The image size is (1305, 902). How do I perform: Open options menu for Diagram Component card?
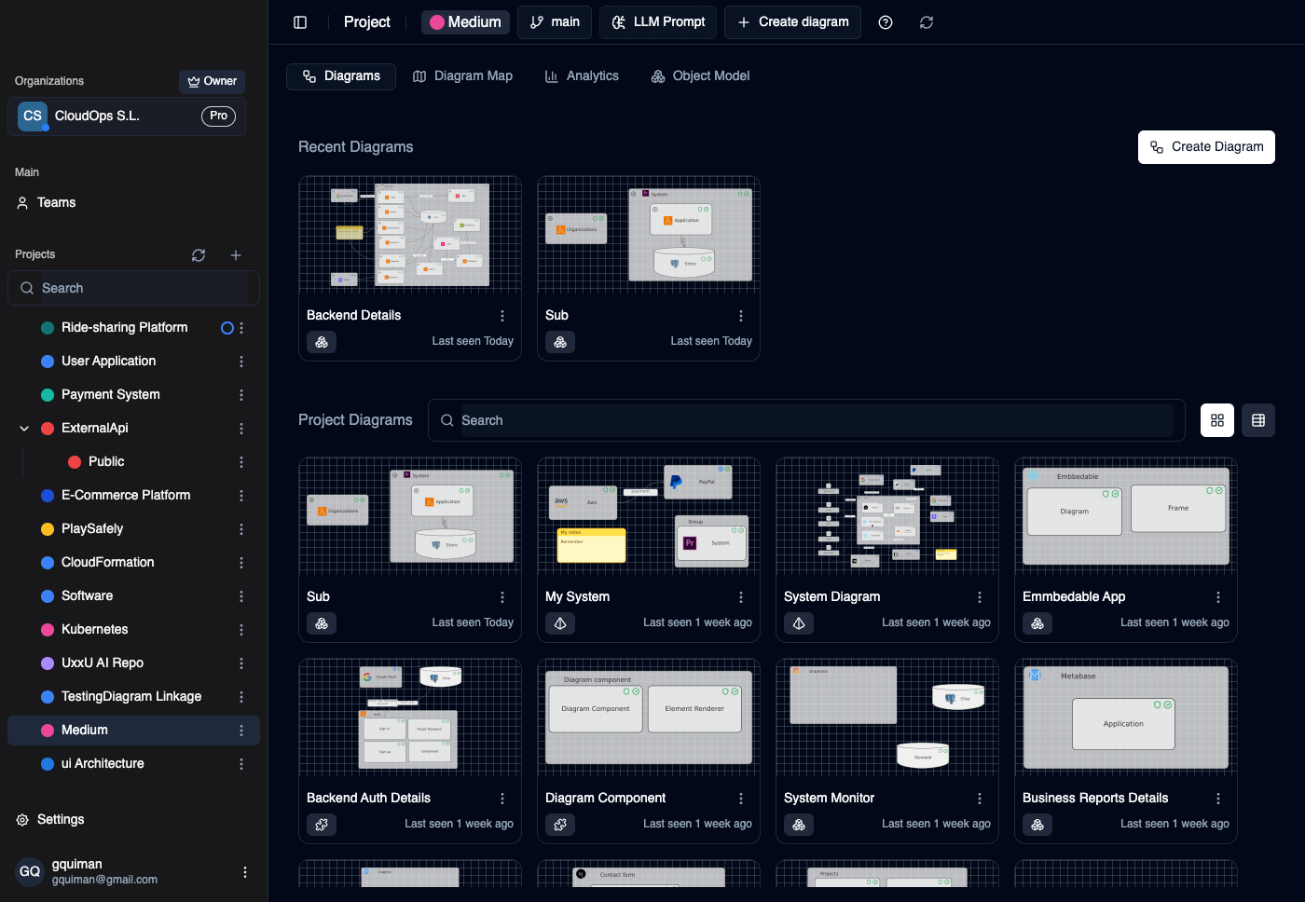[741, 799]
